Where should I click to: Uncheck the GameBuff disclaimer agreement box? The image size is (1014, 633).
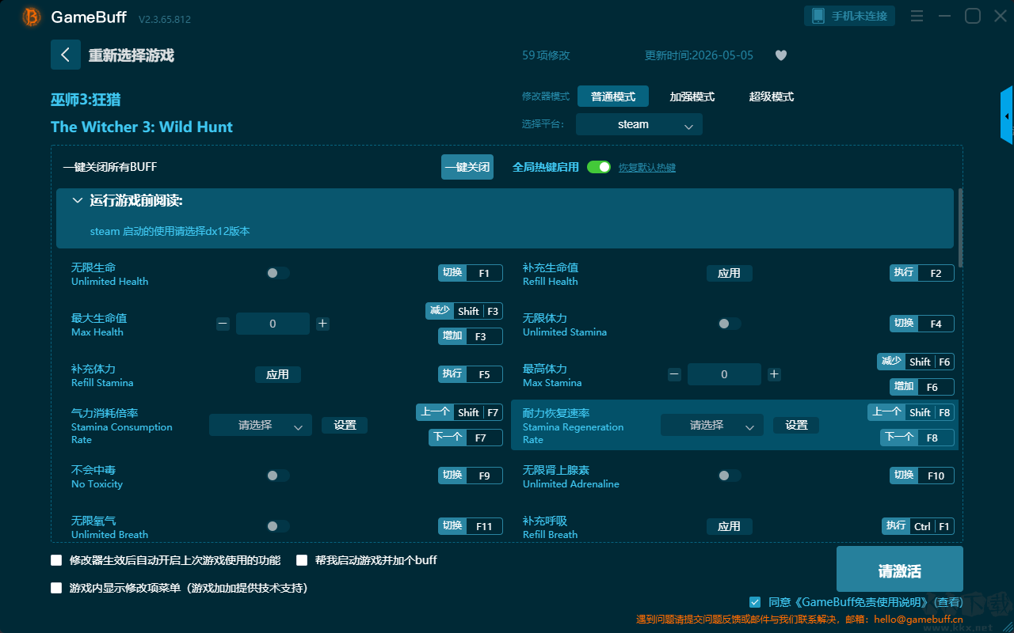(x=755, y=602)
